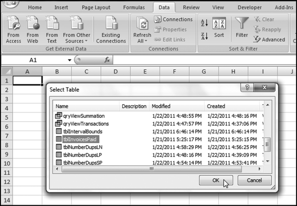Sort descending with Z to A icon
This screenshot has height=206, width=297.
click(204, 36)
